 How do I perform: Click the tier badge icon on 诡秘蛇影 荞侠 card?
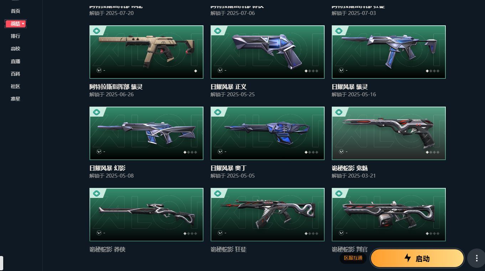coord(96,194)
